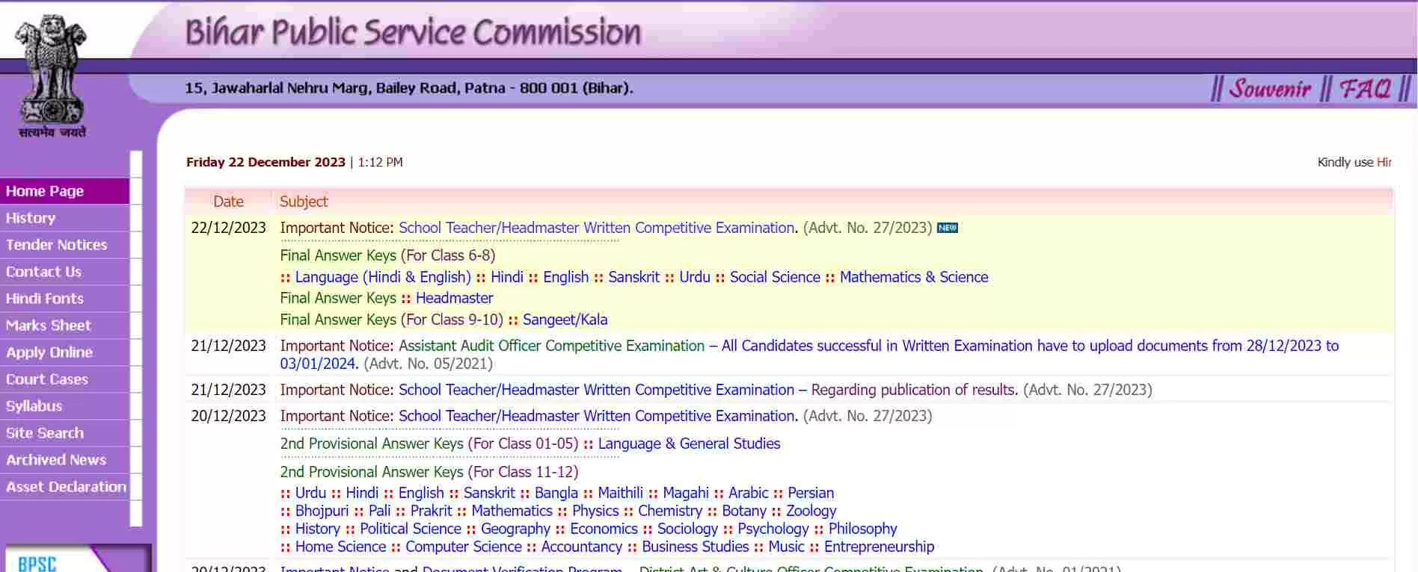Open Home Science provisional answer key
1418x572 pixels.
pyautogui.click(x=340, y=547)
